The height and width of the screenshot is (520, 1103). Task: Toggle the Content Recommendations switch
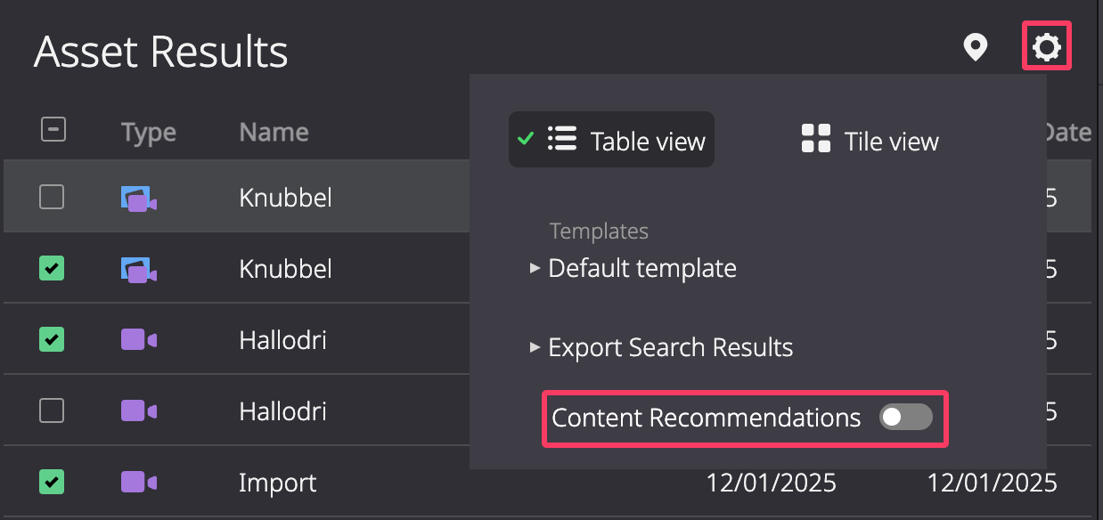click(905, 417)
